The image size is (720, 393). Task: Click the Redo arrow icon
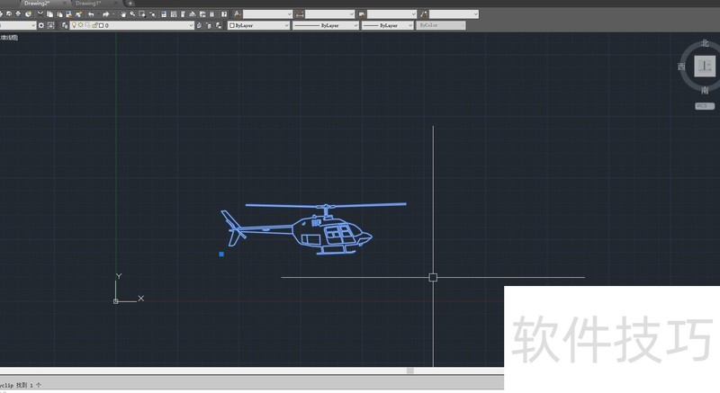pos(106,14)
